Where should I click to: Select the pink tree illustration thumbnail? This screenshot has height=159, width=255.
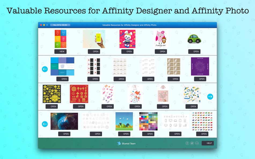tap(163, 94)
